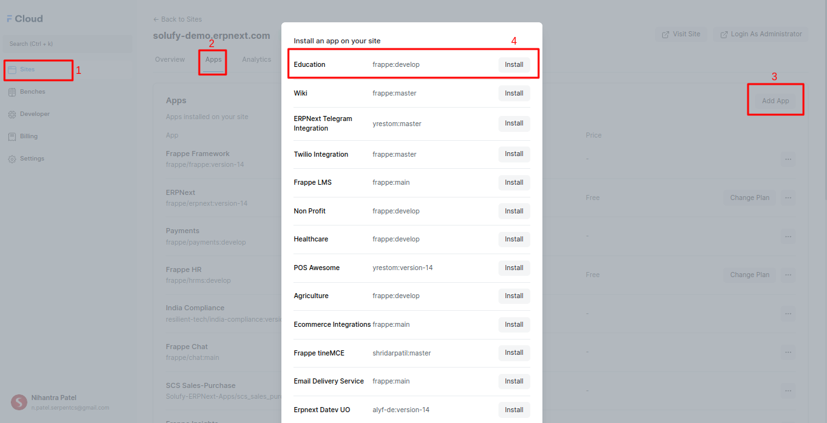
Task: Open three-dot menu for SCS Sales-Purchase
Action: (788, 391)
